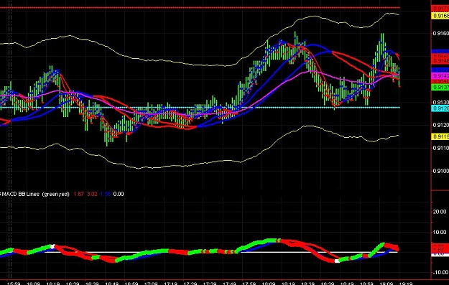Select the magenta 0.9142 moving average marker
Image resolution: width=449 pixels, height=285 pixels.
440,76
